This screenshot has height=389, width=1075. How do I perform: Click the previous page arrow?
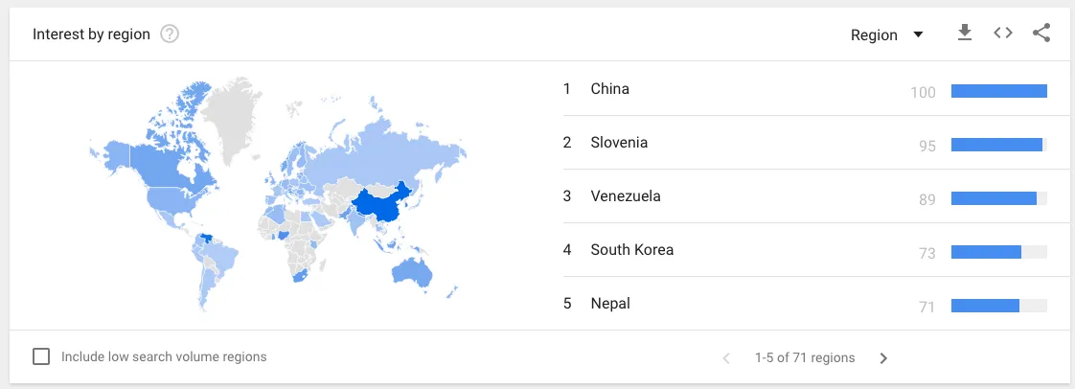[726, 358]
